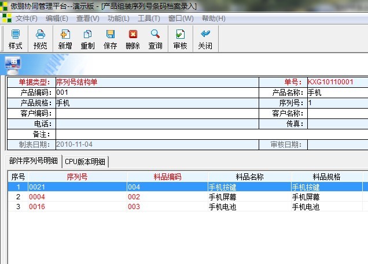Click the 料品编码 column header
Viewport: 368px width, 264px height.
167,177
